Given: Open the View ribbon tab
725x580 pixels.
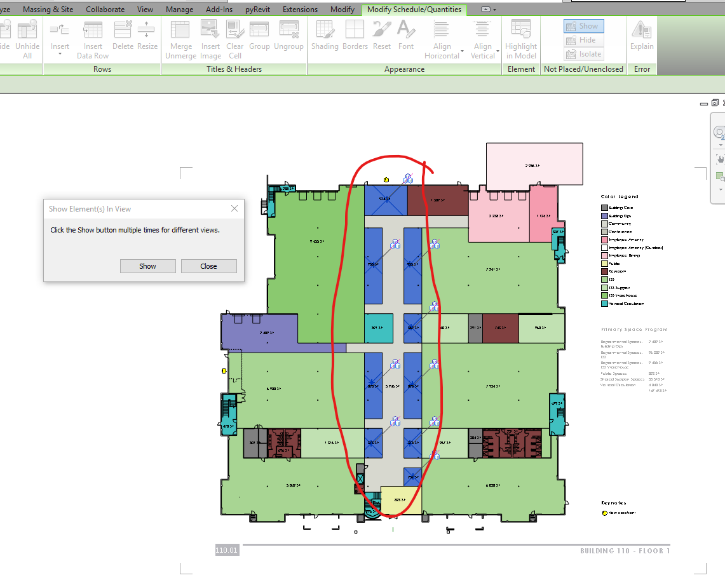Looking at the screenshot, I should click(145, 10).
